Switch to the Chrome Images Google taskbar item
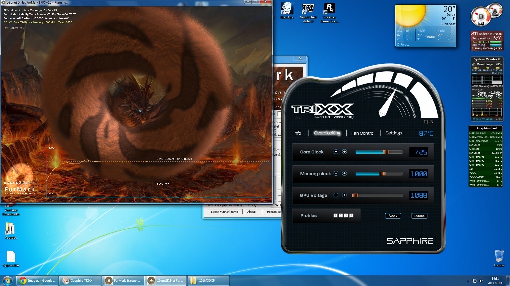510x286 pixels. tap(37, 281)
